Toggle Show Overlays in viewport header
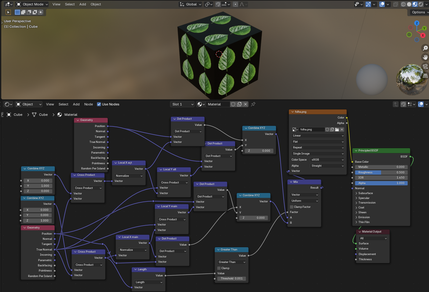429x292 pixels. coord(382,4)
